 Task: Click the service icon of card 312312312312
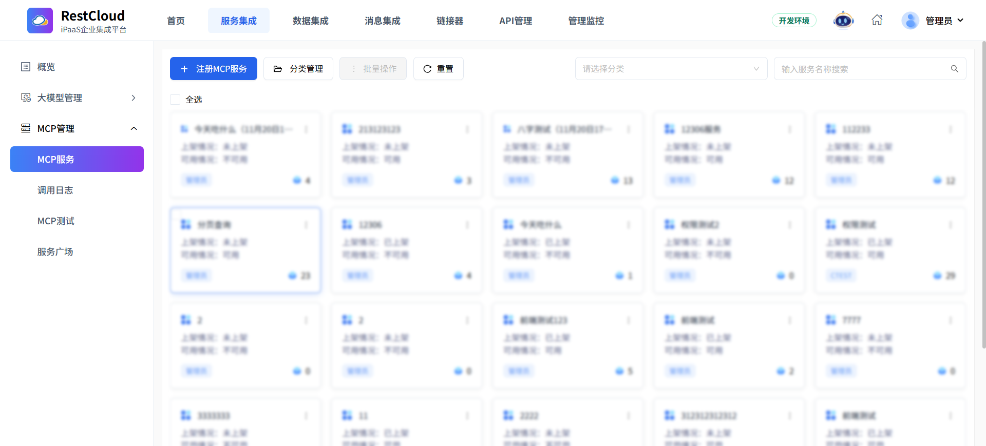click(670, 415)
